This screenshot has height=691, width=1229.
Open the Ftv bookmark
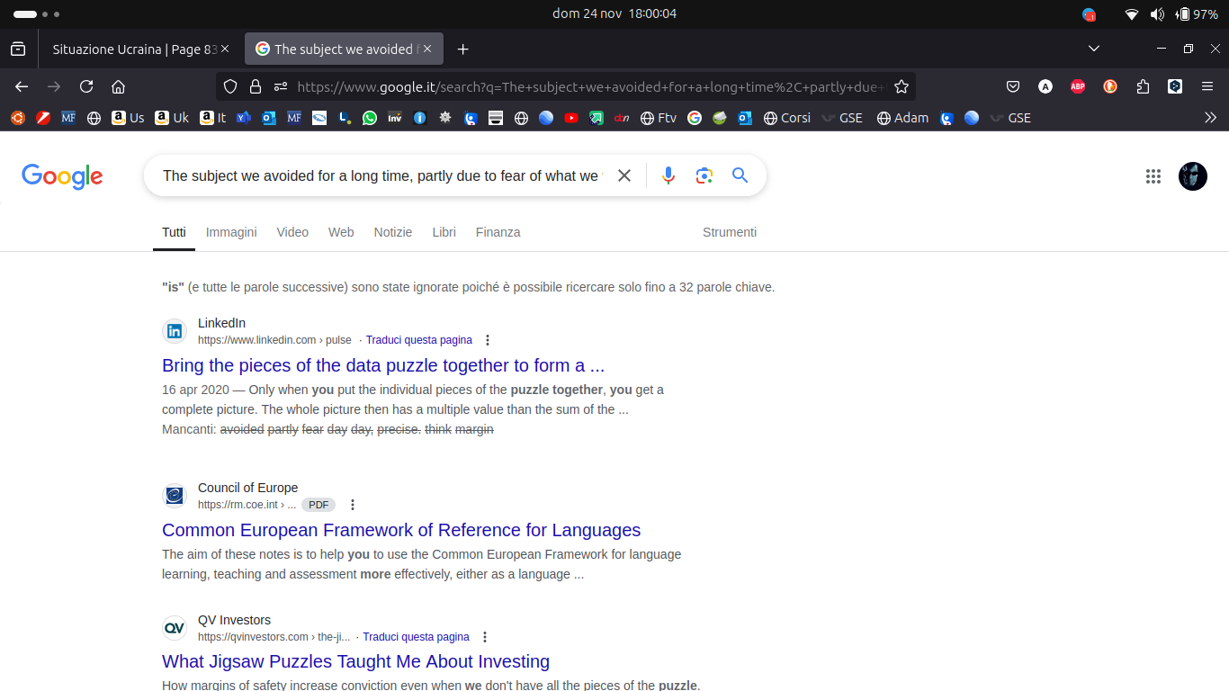658,118
